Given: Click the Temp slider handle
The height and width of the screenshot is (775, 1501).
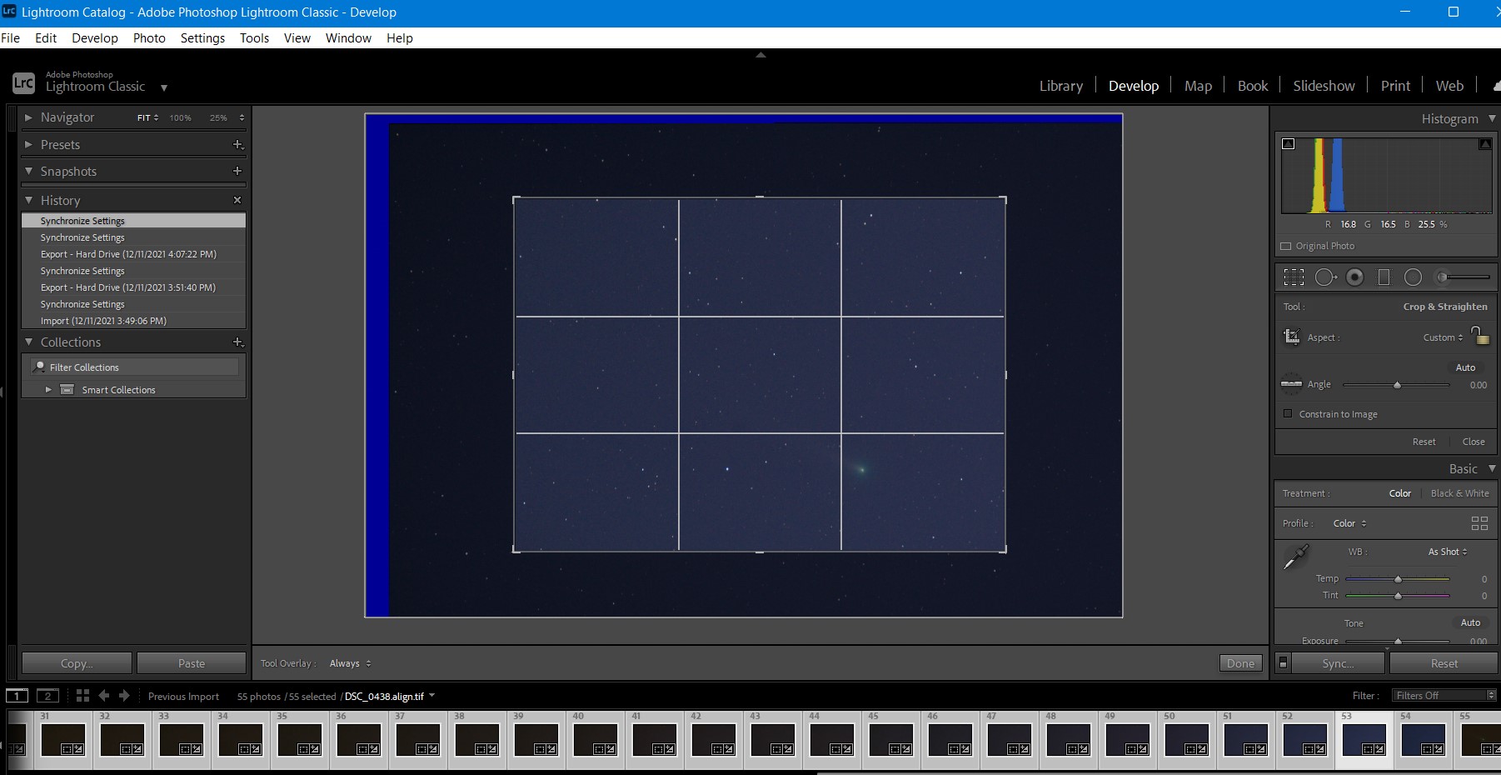Looking at the screenshot, I should (1398, 578).
